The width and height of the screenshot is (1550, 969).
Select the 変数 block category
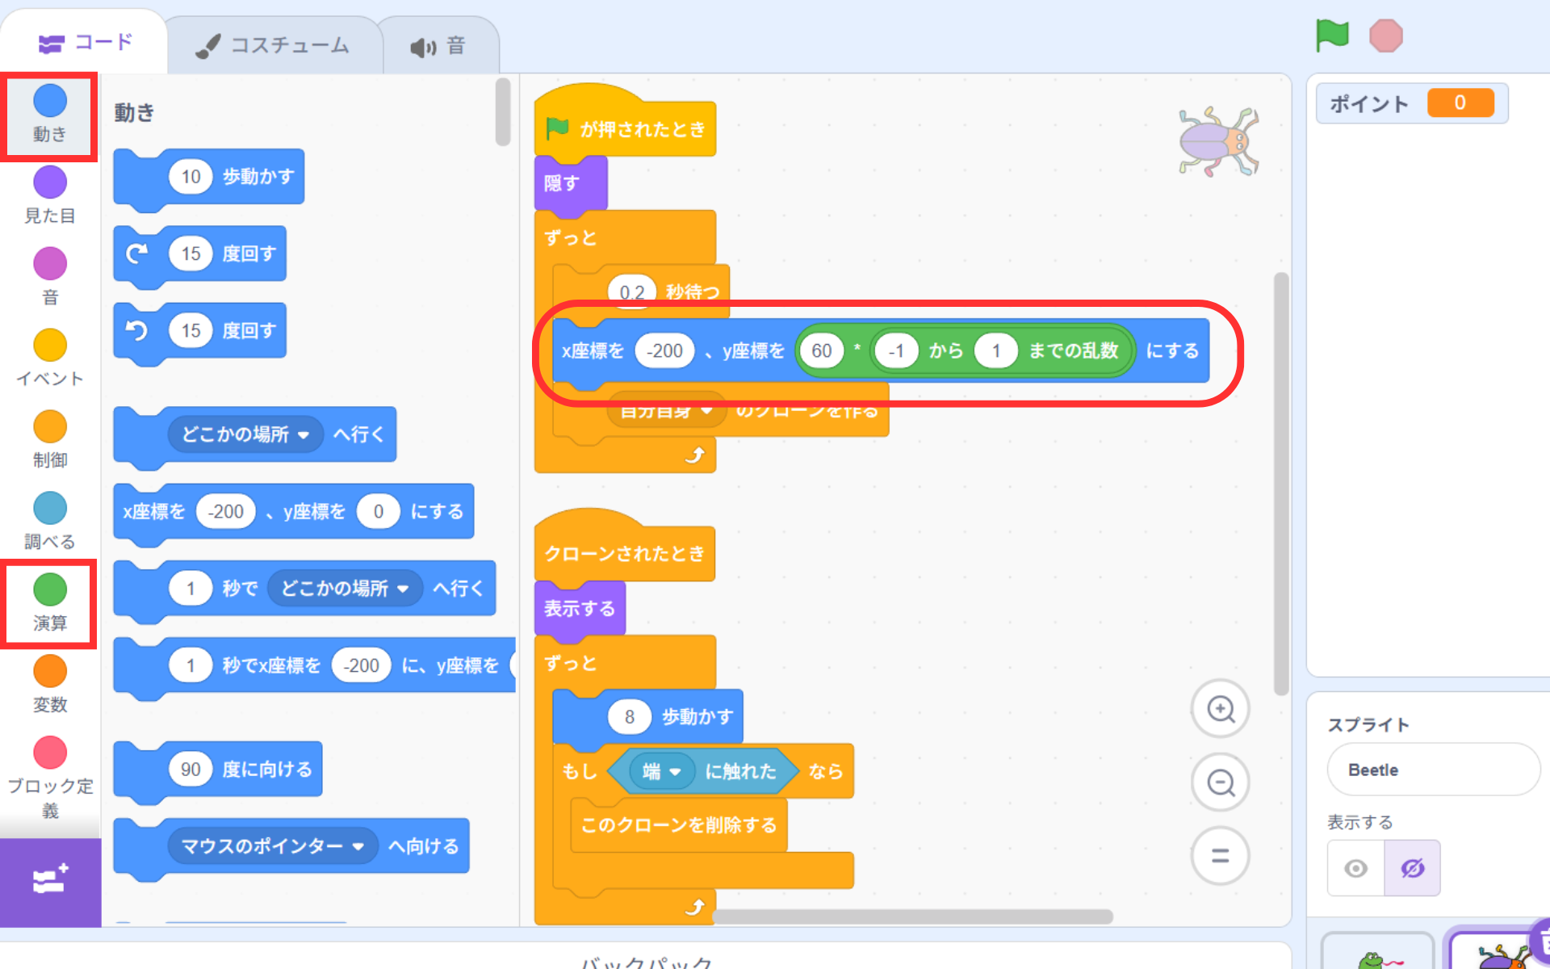(x=50, y=685)
